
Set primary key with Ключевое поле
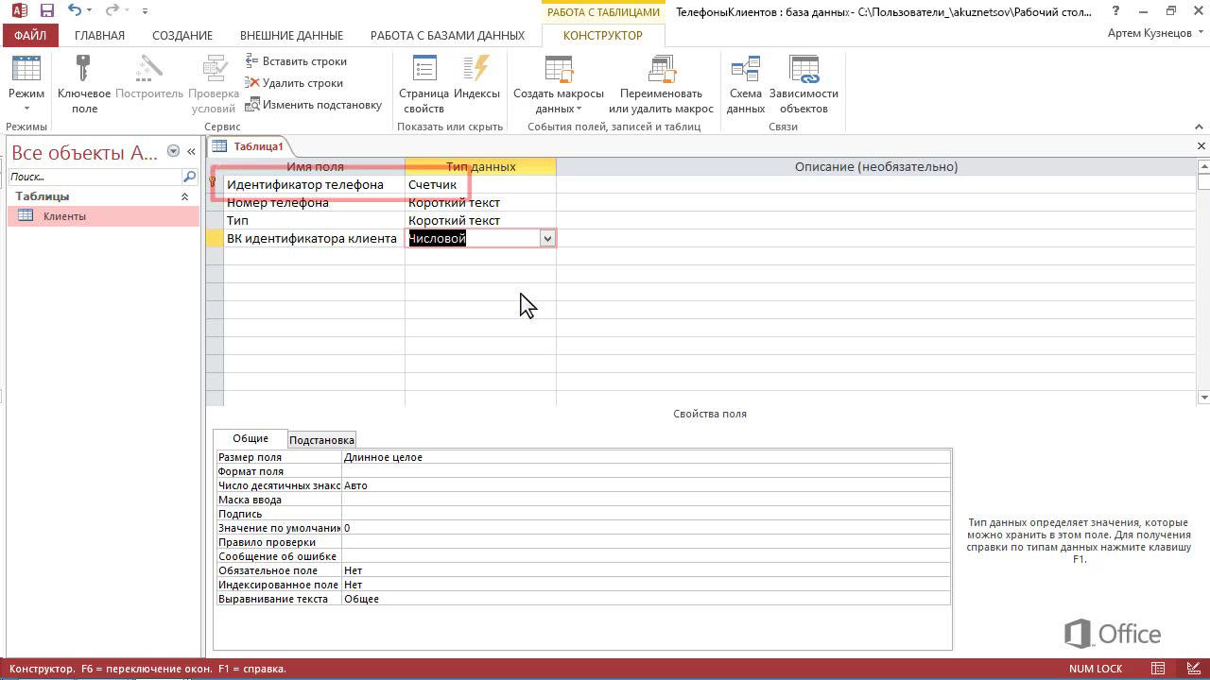point(84,83)
